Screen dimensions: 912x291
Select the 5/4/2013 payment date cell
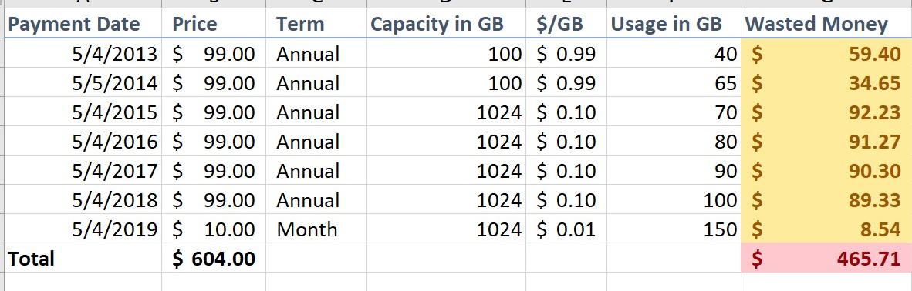pos(83,54)
